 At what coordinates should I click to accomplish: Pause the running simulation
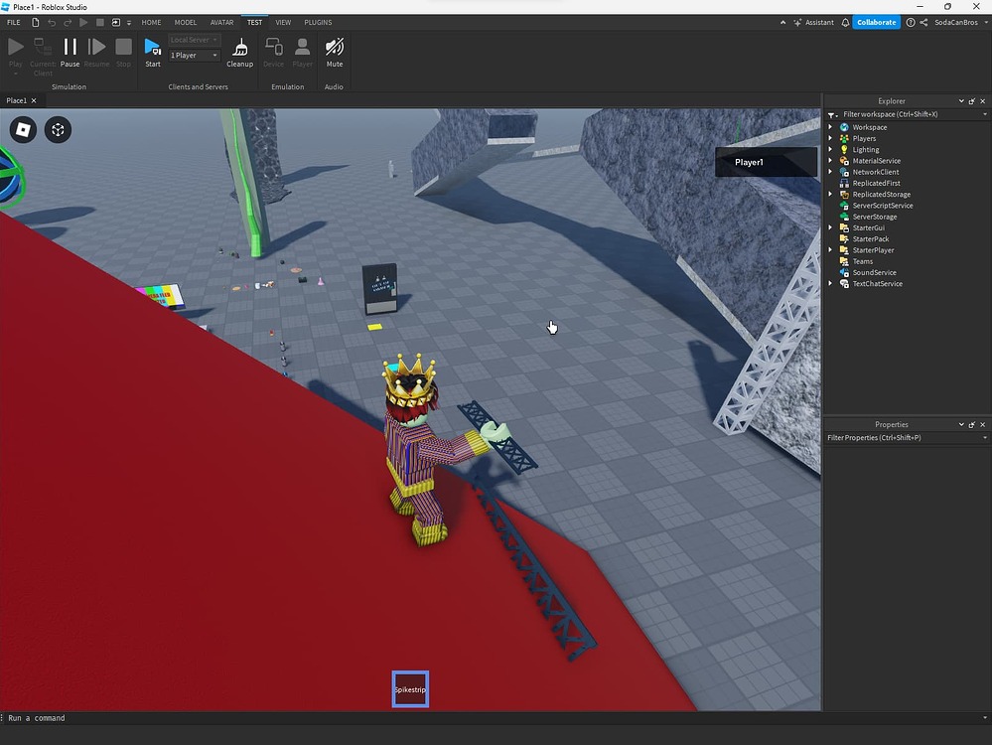(70, 46)
